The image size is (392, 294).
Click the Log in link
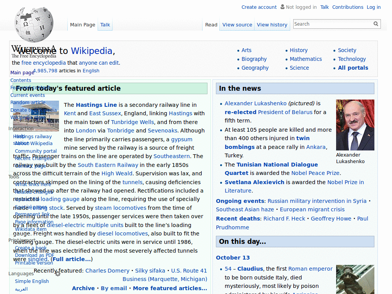374,7
